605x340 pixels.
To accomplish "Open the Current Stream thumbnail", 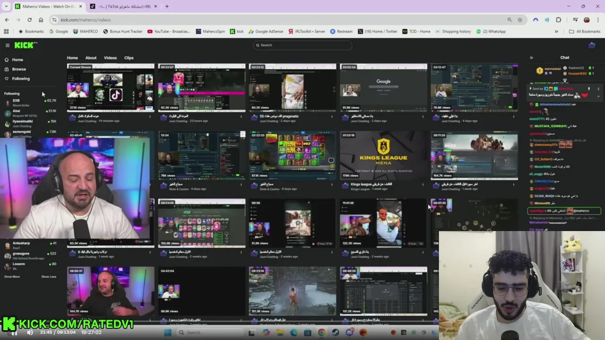I will pyautogui.click(x=111, y=88).
